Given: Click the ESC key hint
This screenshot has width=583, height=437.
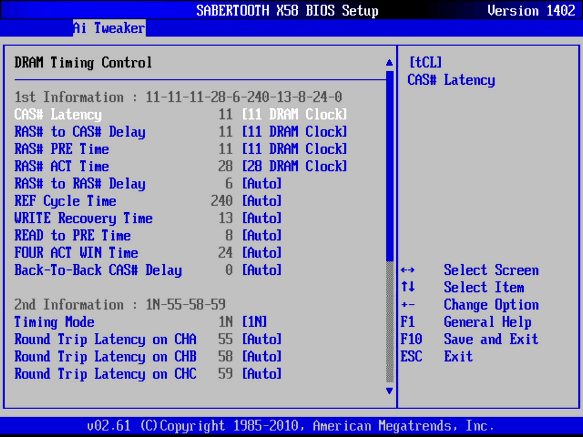Looking at the screenshot, I should point(411,357).
